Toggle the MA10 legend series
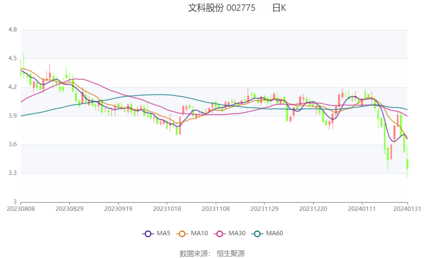This screenshot has width=424, height=258. pos(192,233)
